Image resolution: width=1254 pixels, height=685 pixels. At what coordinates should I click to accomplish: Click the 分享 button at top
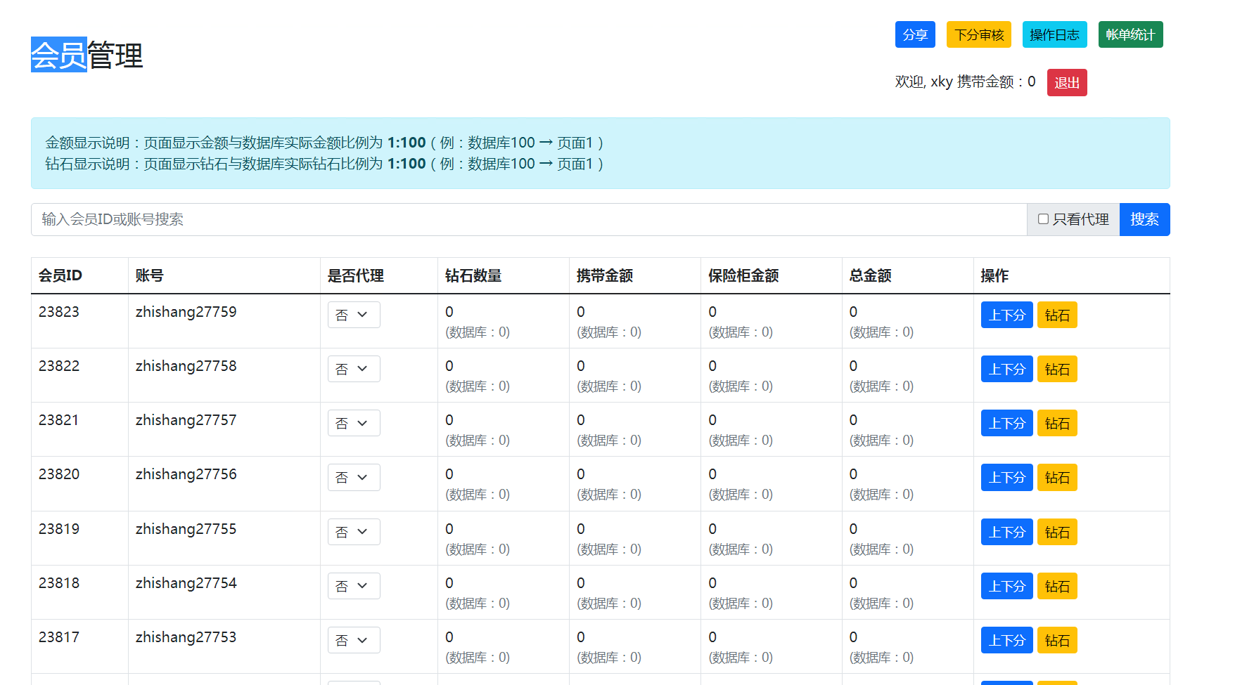[914, 34]
